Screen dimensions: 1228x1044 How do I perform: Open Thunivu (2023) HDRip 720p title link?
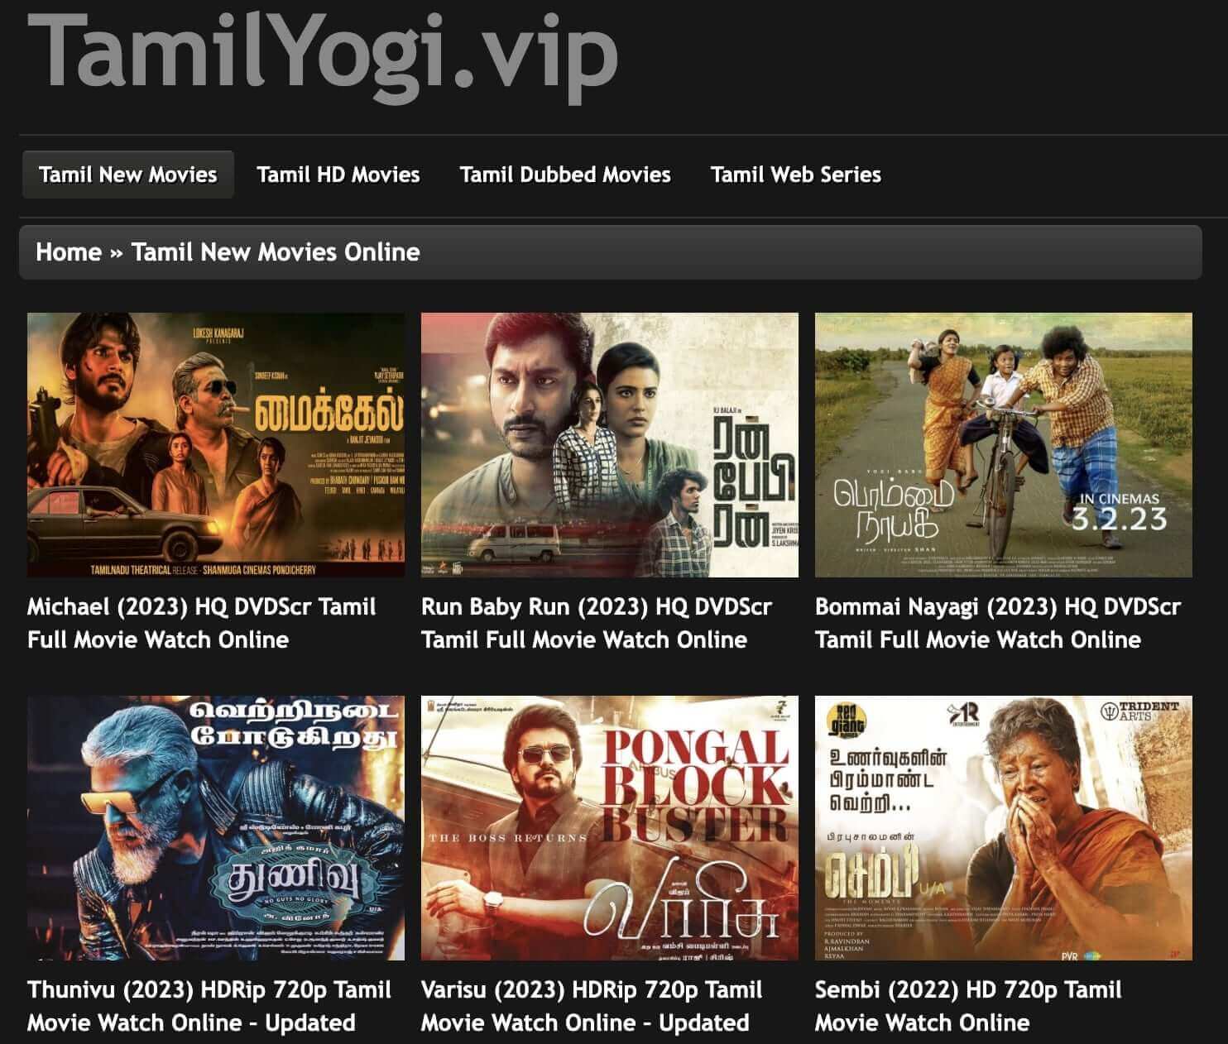[x=209, y=1006]
